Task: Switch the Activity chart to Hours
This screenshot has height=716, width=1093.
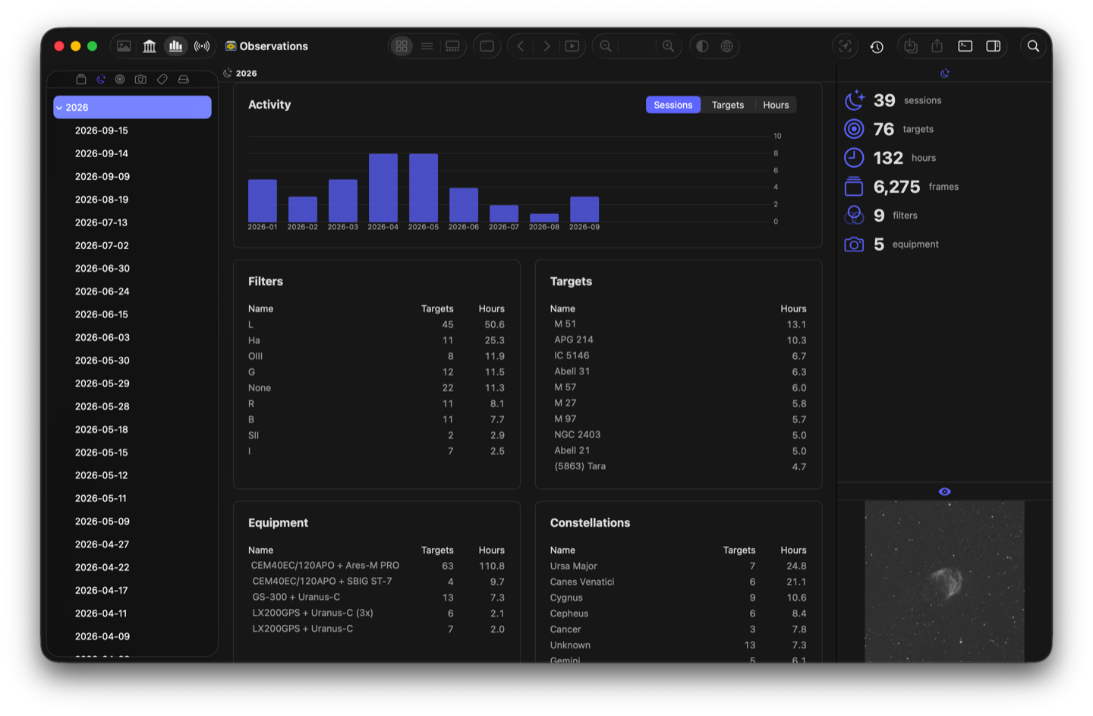Action: click(776, 105)
